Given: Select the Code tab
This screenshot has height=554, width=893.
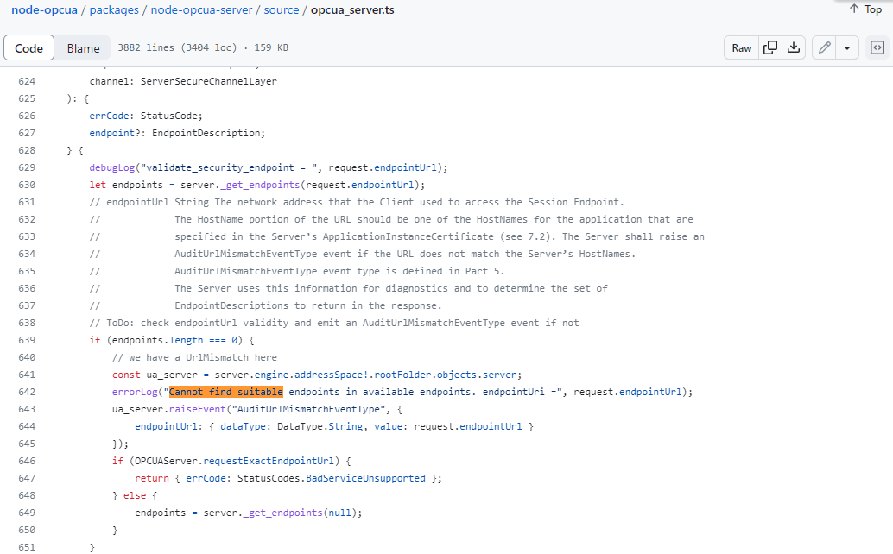Looking at the screenshot, I should 28,47.
